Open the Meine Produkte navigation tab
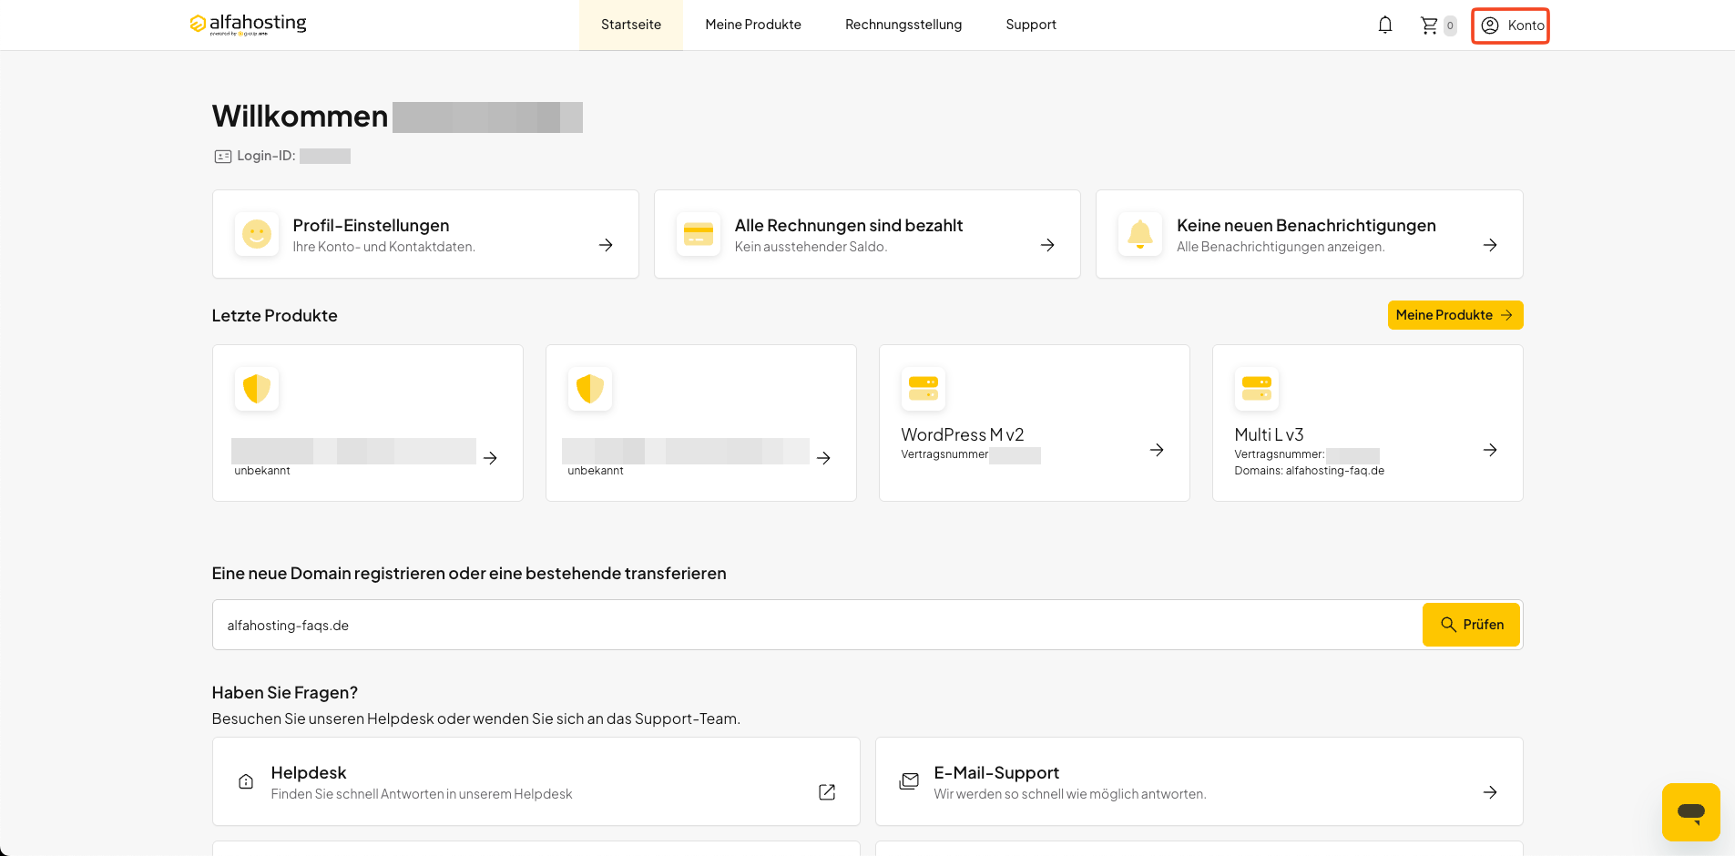This screenshot has width=1735, height=856. (753, 25)
